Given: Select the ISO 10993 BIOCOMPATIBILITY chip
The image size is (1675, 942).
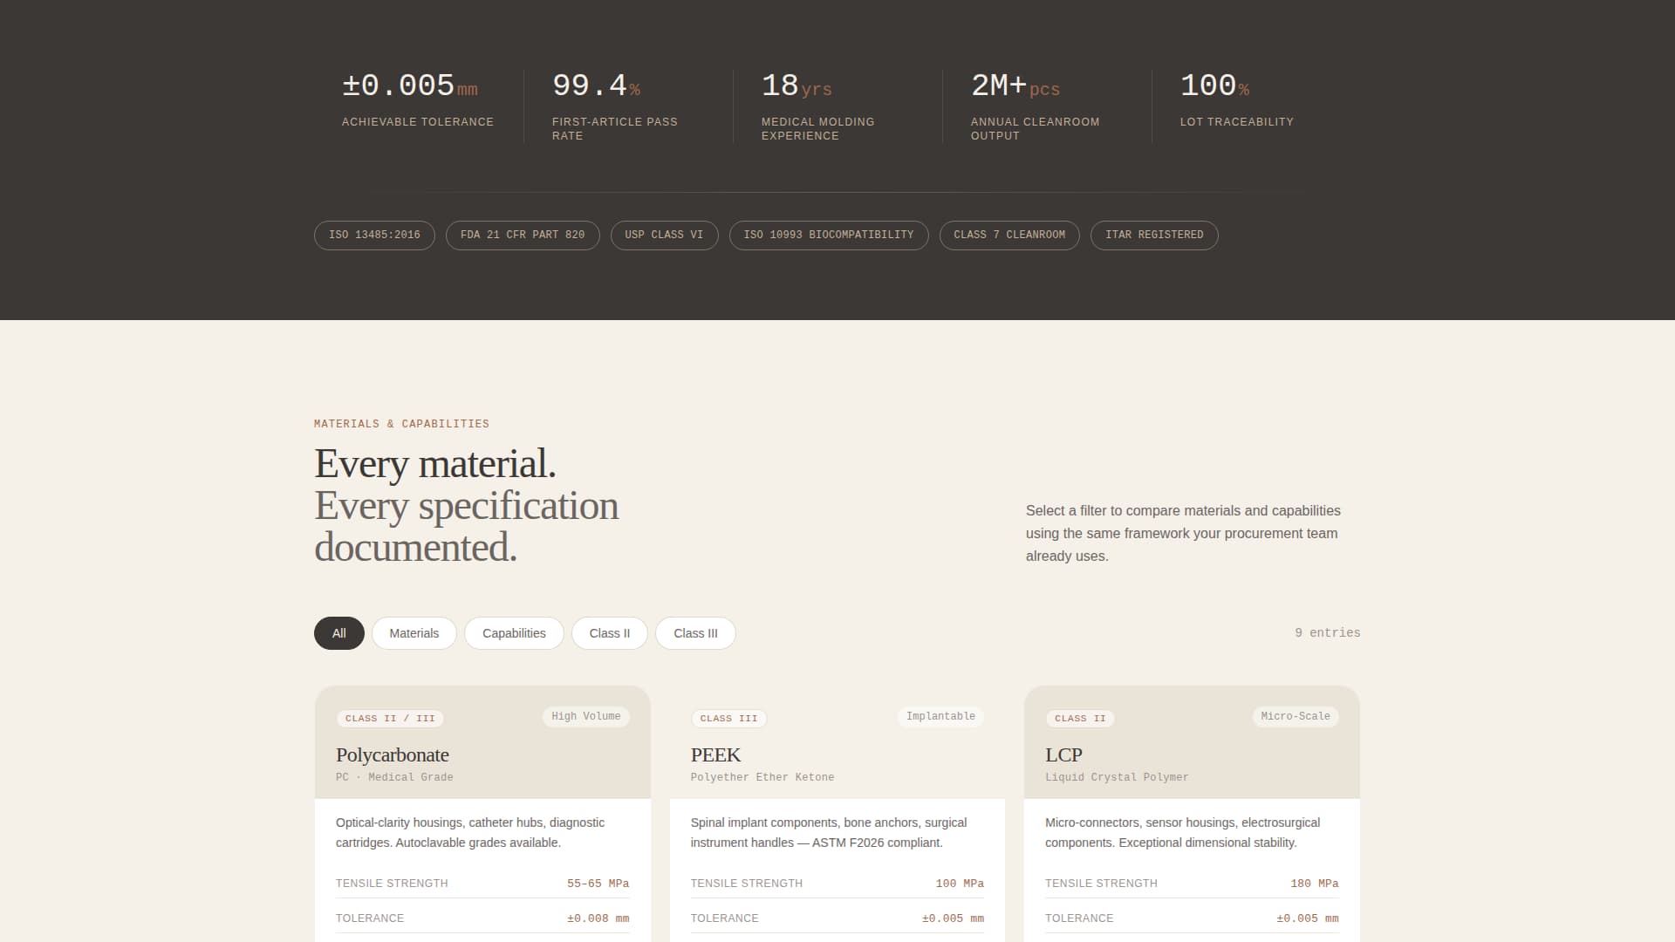Looking at the screenshot, I should click(x=829, y=235).
